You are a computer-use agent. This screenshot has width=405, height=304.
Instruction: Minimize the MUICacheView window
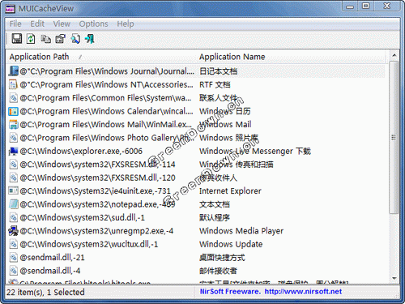click(x=350, y=6)
